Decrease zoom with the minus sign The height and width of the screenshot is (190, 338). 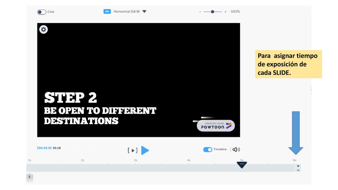point(200,12)
